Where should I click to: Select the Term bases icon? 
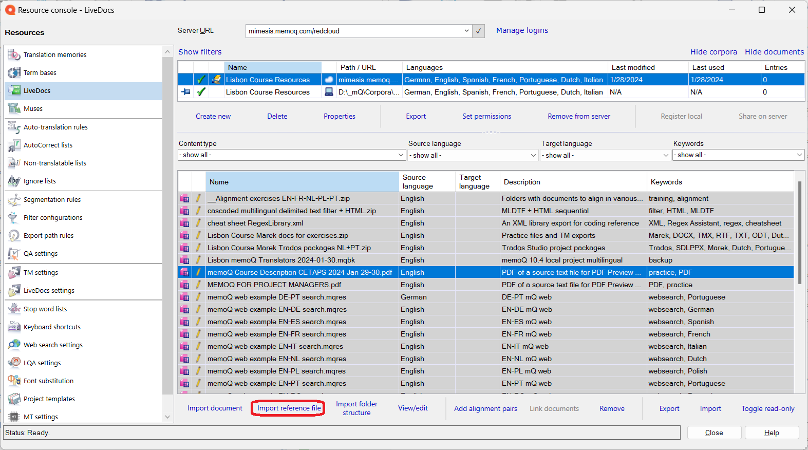click(14, 72)
